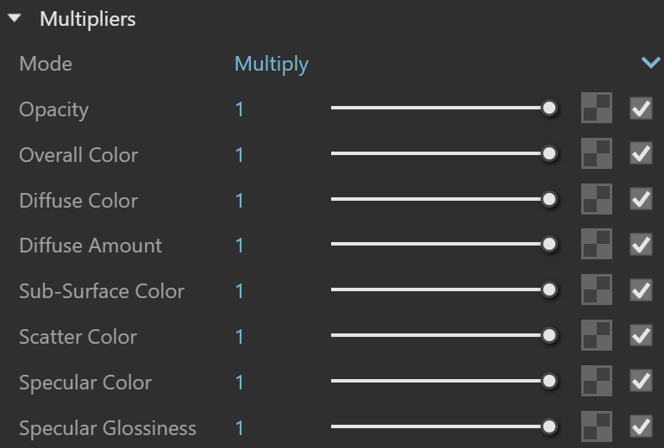Open the Overall Color texture map slot
Image resolution: width=664 pixels, height=448 pixels.
[x=596, y=153]
